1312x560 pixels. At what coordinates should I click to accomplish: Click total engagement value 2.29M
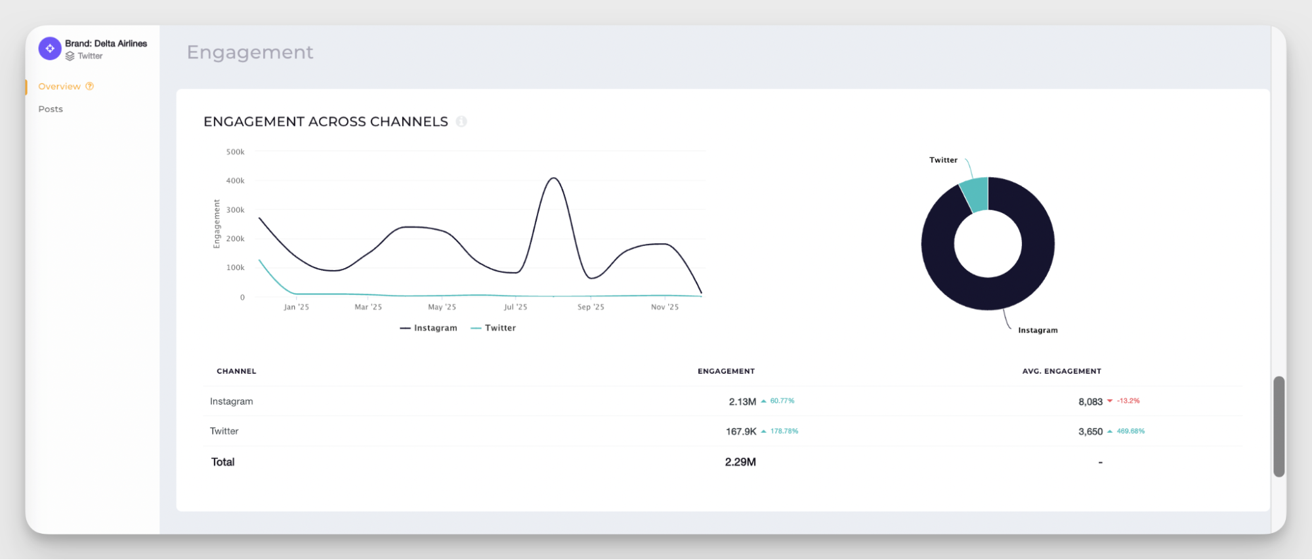[x=740, y=462]
